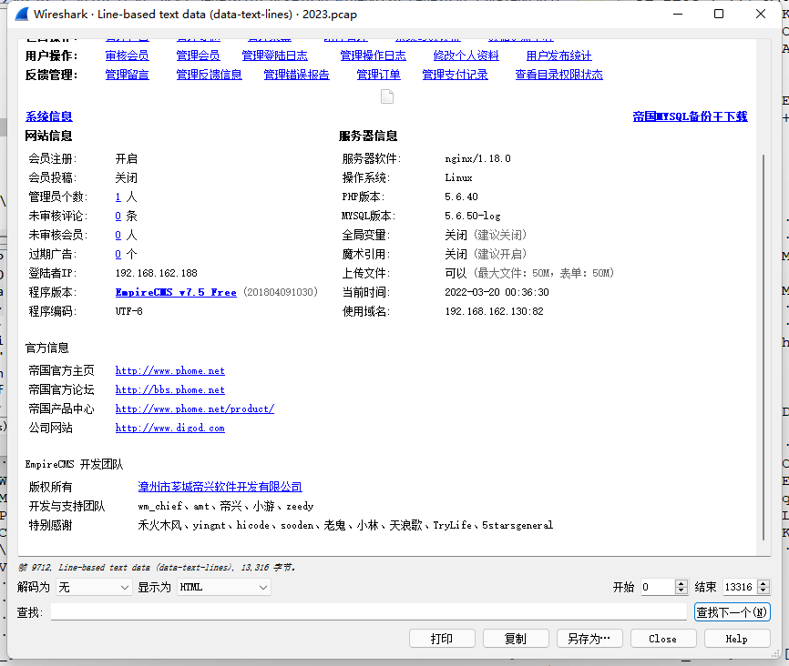
Task: Open Help for this dialog
Action: click(x=736, y=639)
